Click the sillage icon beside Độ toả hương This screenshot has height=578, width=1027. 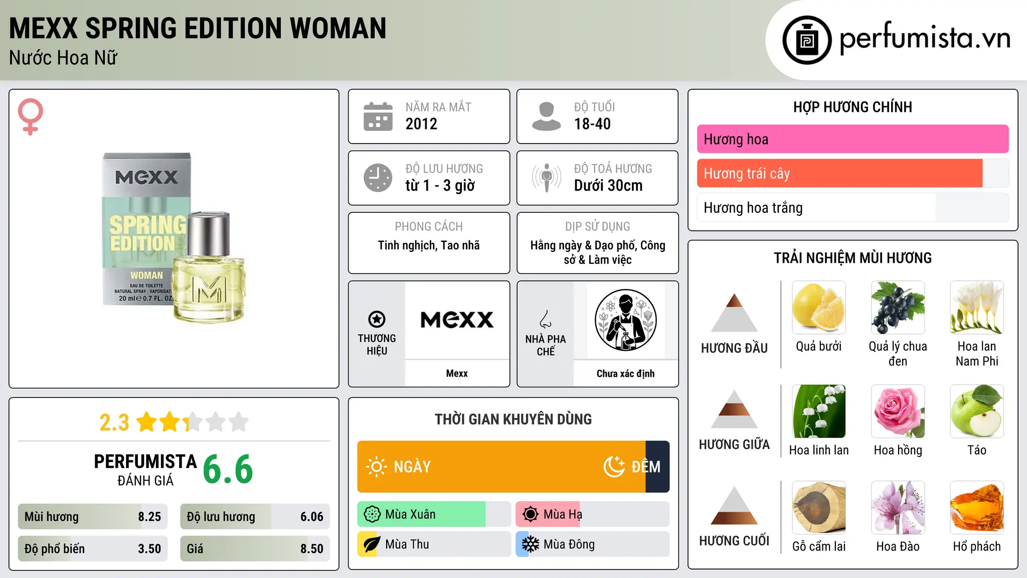coord(546,178)
